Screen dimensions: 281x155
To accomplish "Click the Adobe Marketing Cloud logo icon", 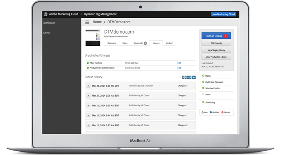I will (x=46, y=14).
